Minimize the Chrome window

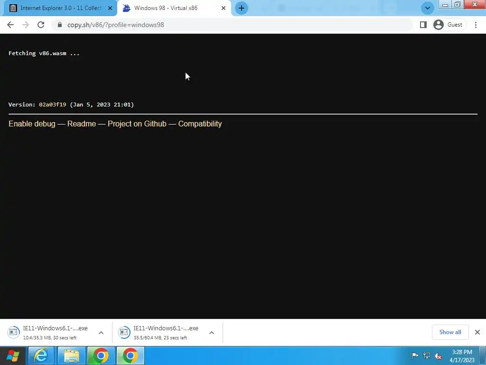point(445,4)
